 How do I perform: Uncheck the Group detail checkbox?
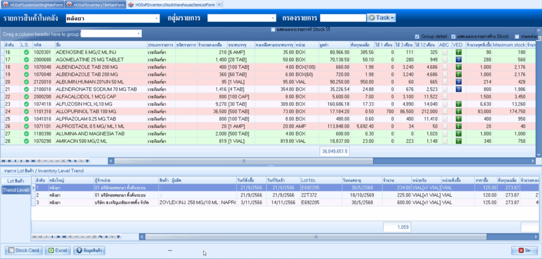[x=417, y=37]
